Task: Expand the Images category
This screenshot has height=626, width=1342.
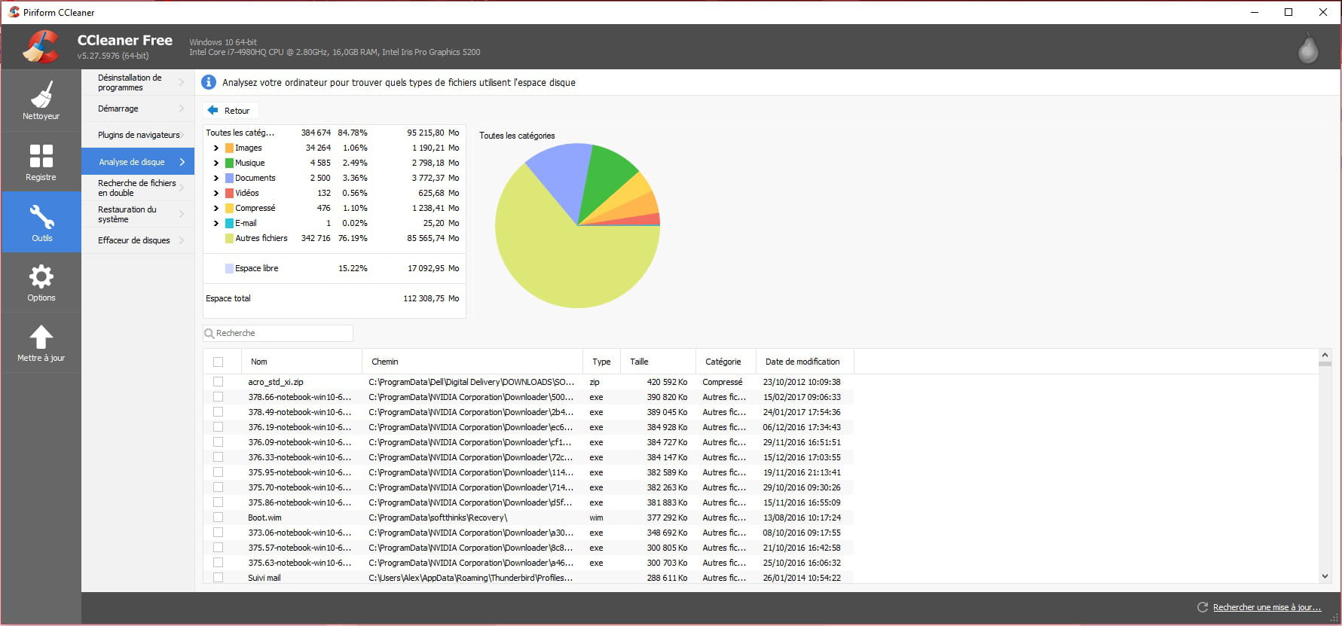Action: coord(216,148)
